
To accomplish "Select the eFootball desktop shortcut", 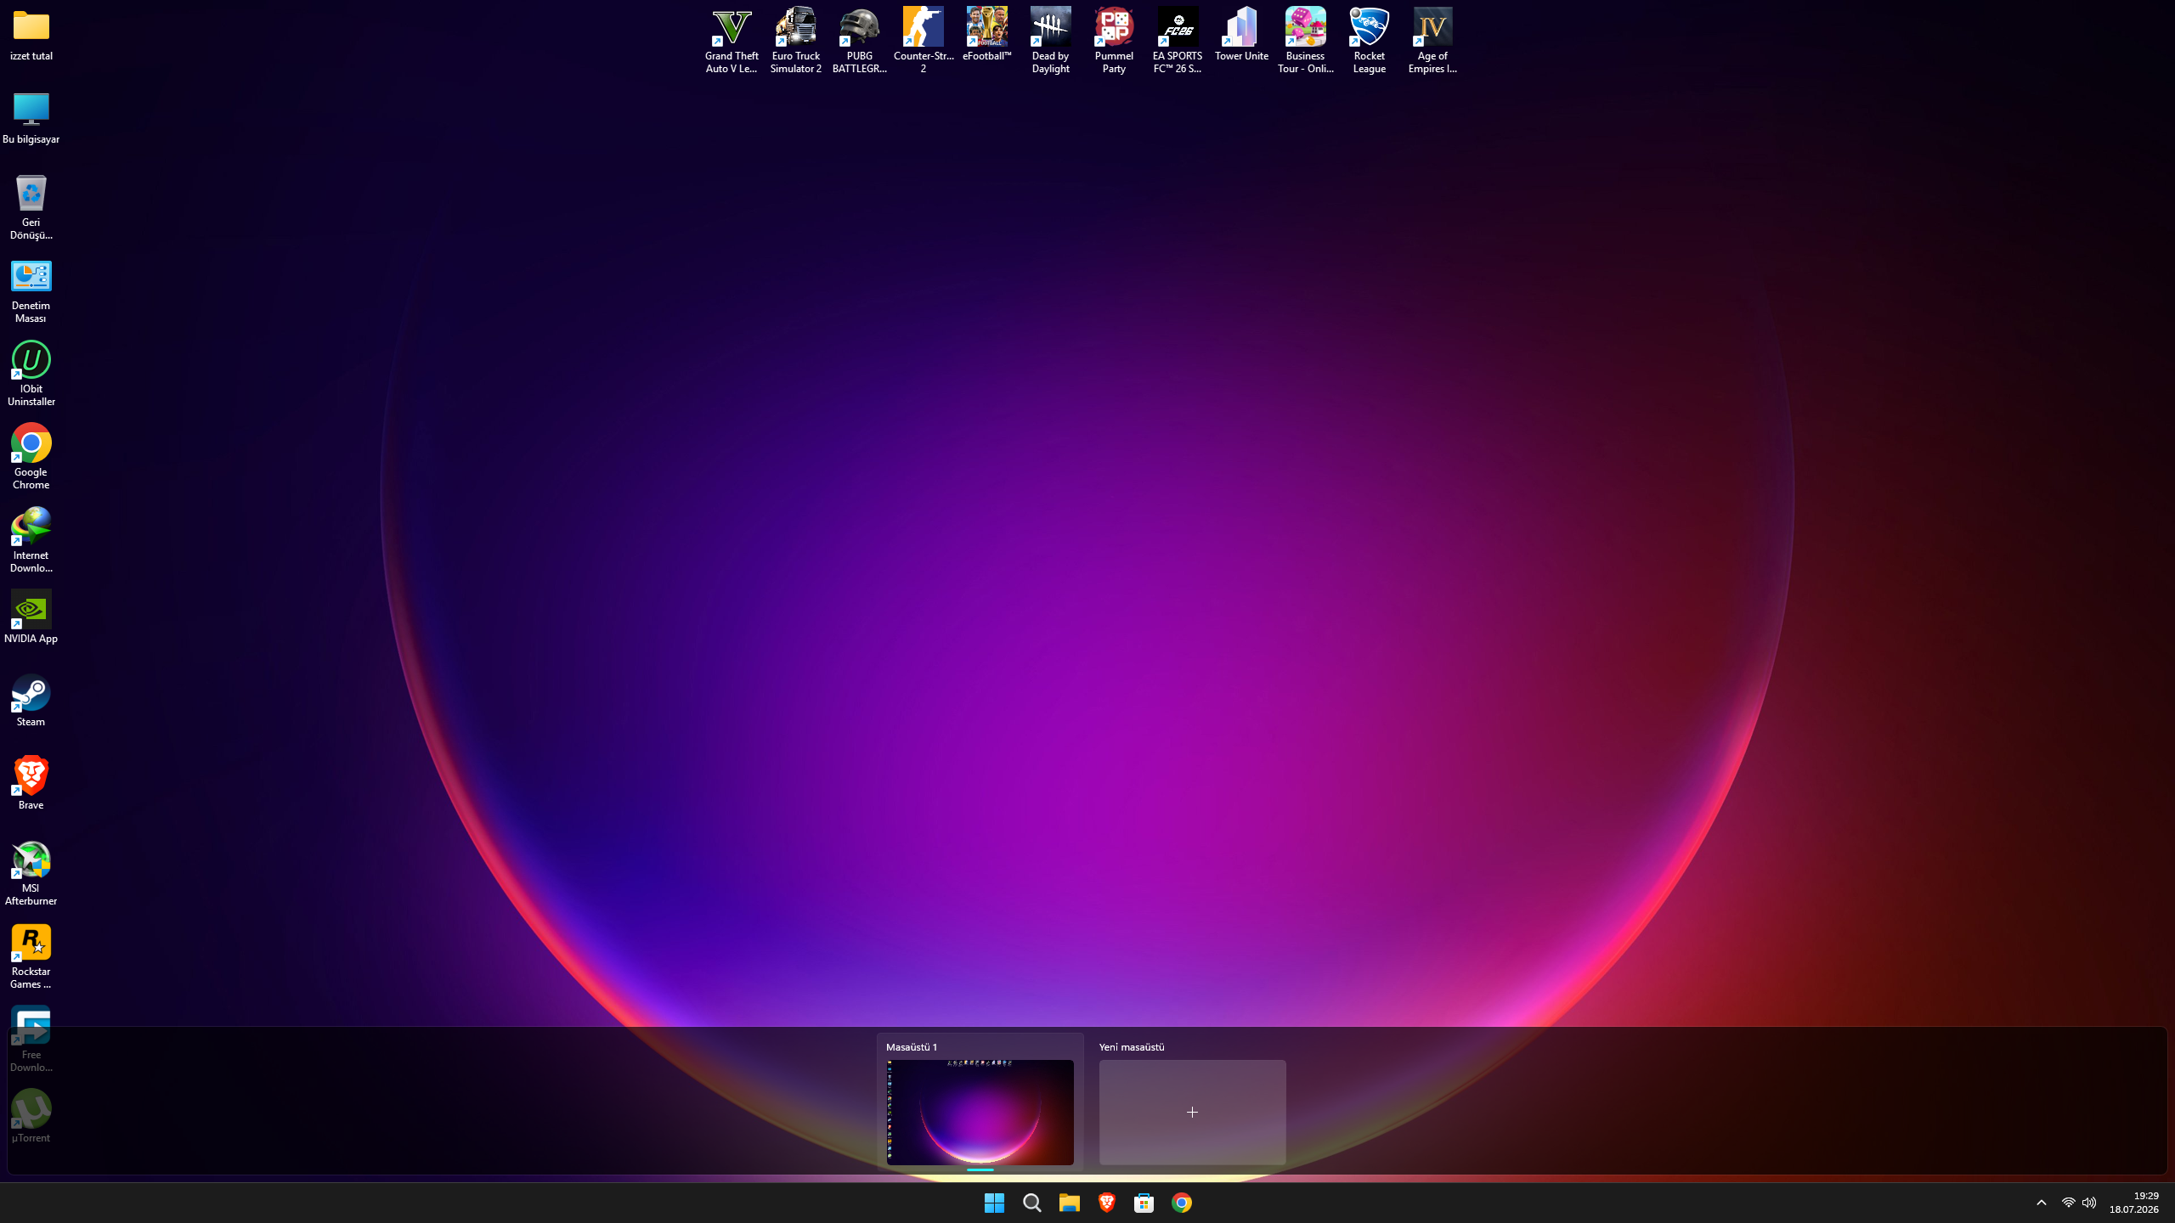I will (x=987, y=35).
